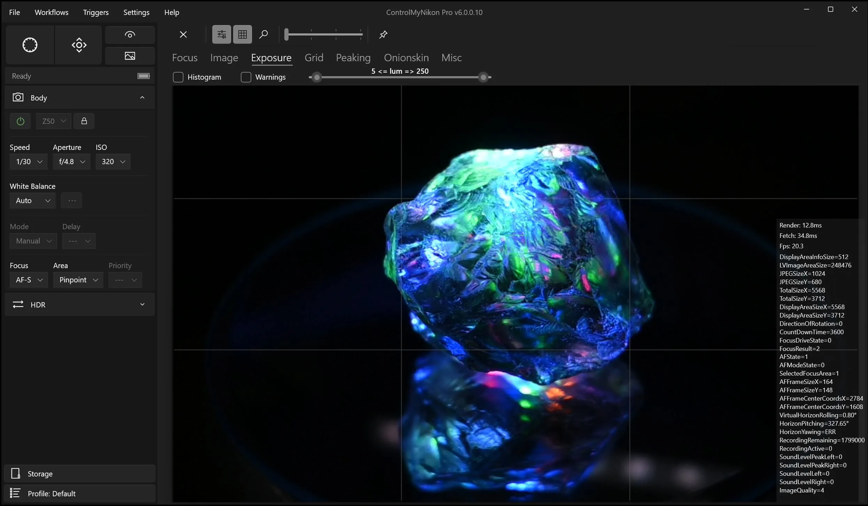Expand the HDR panel
Image resolution: width=868 pixels, height=506 pixels.
[x=80, y=305]
